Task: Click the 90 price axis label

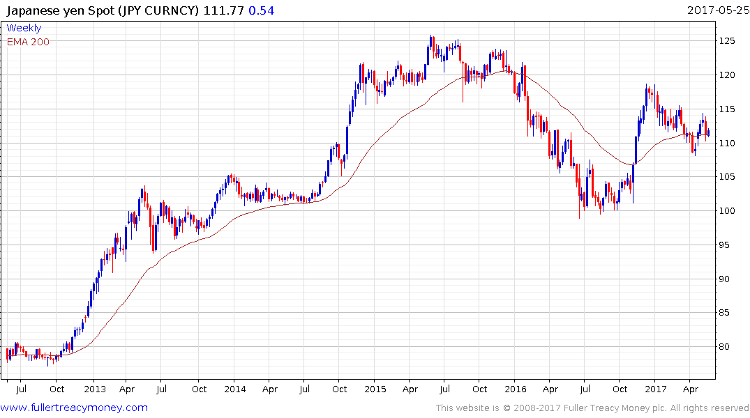Action: (725, 279)
